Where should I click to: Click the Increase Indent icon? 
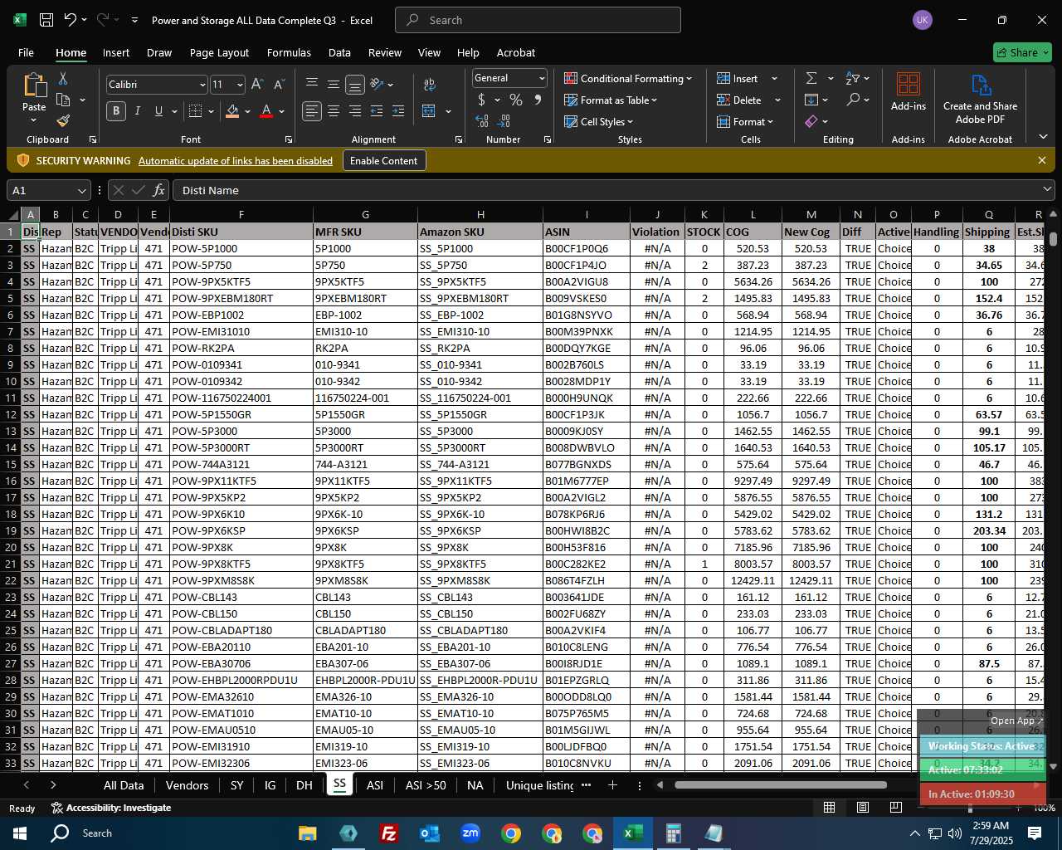(x=398, y=111)
